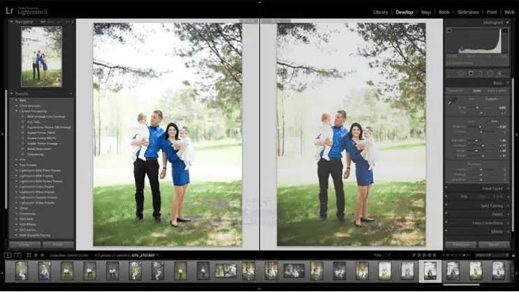The width and height of the screenshot is (519, 292).
Task: Toggle highlight clipping indicator in histogram
Action: click(x=505, y=31)
